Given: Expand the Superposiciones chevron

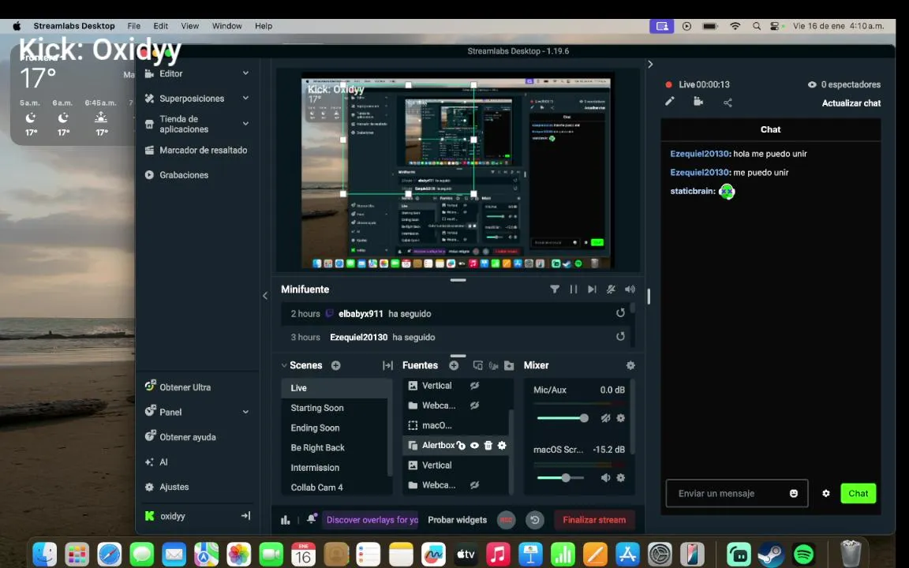Looking at the screenshot, I should (x=246, y=99).
